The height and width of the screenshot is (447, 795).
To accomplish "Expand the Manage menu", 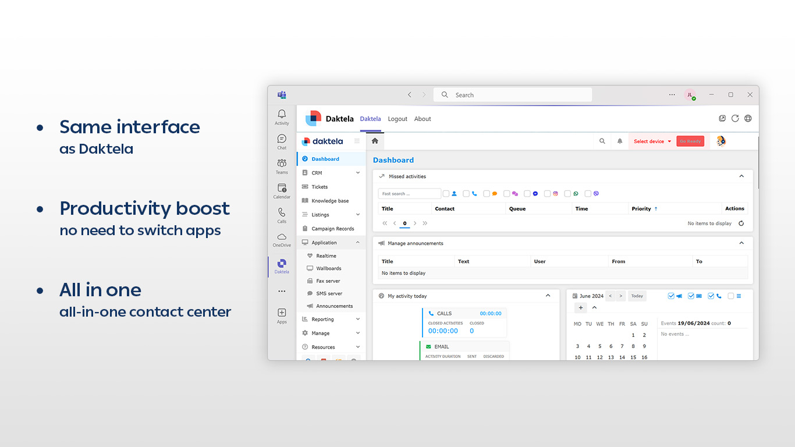I will coord(331,334).
